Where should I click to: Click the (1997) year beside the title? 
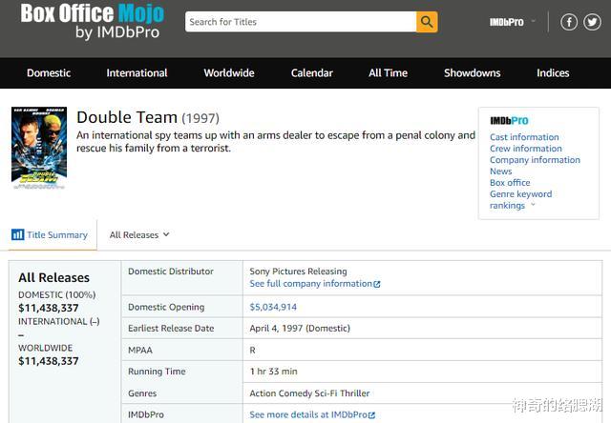200,118
